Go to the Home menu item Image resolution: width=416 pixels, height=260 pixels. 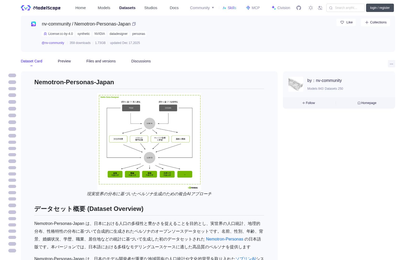coord(81,8)
